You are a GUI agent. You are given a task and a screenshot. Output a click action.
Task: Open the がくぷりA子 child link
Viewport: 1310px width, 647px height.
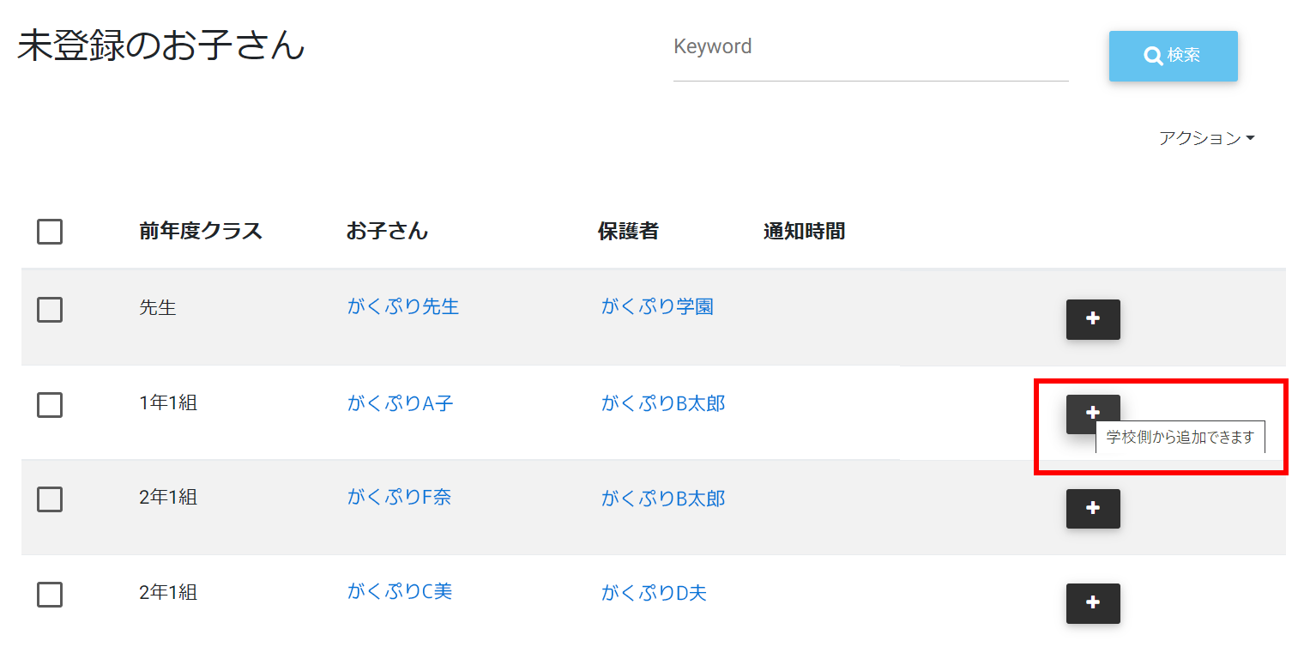point(400,403)
